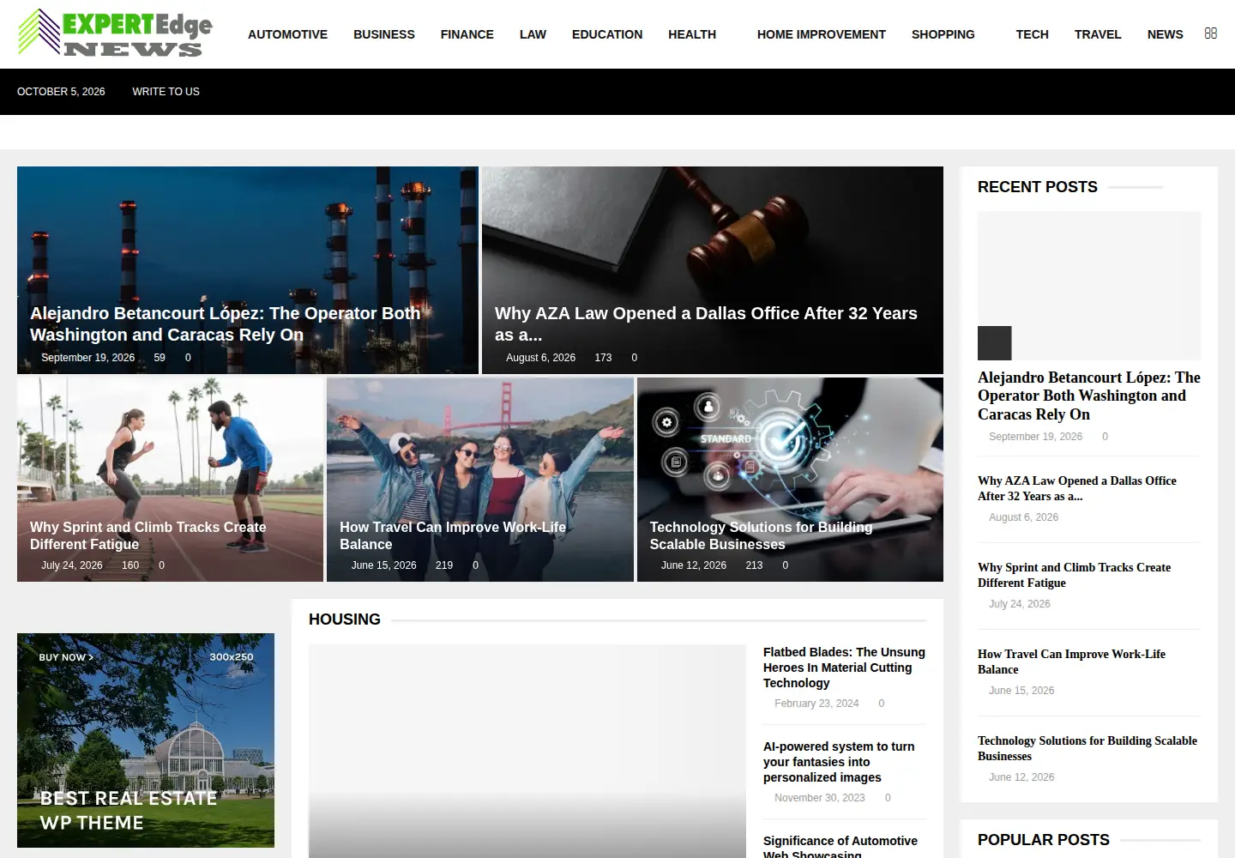
Task: Open Work-Life Balance title in Recent Posts
Action: [x=1071, y=662]
